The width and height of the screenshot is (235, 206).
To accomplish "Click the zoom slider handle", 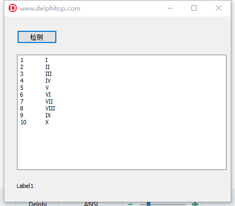I will [x=148, y=204].
